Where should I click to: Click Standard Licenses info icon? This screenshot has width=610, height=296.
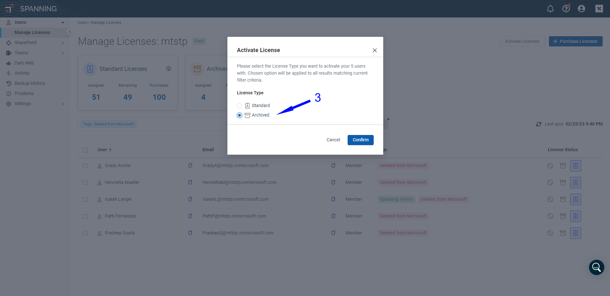[169, 69]
